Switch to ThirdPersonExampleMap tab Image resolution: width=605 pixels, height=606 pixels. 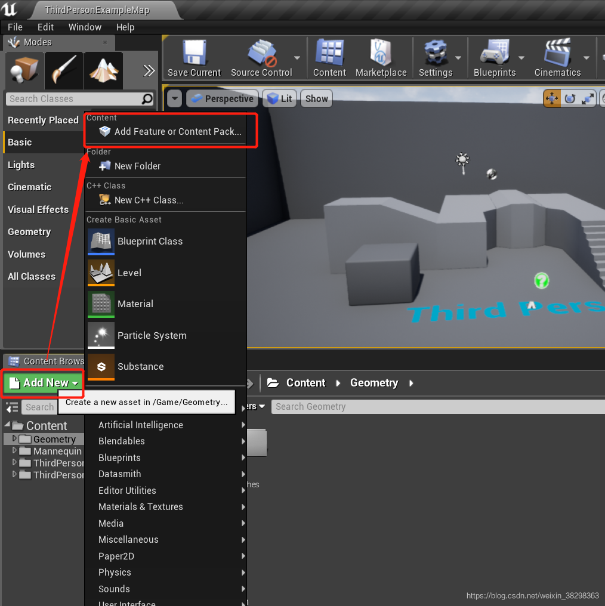[x=97, y=10]
